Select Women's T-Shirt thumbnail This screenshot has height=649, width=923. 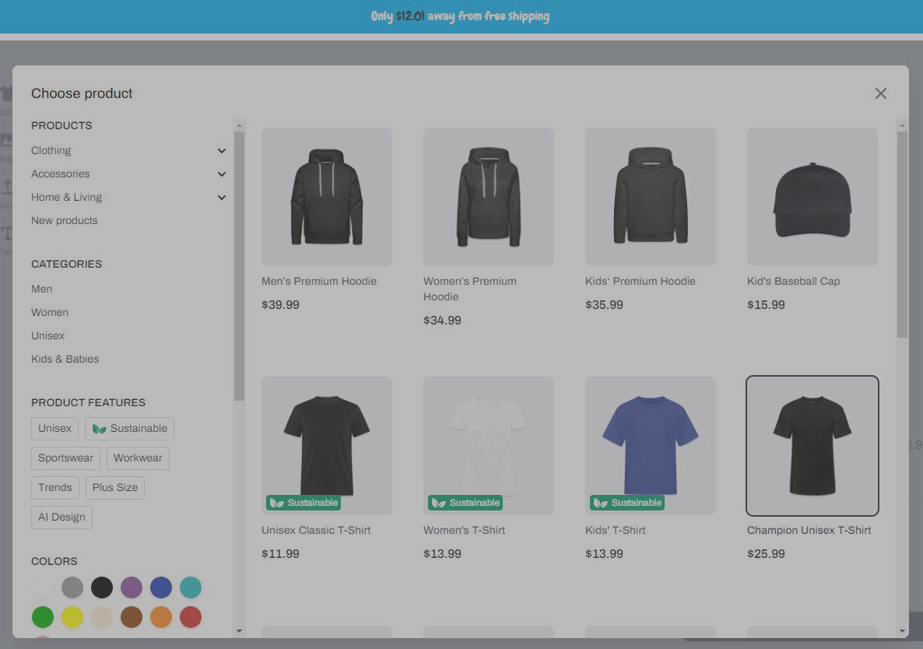[489, 445]
